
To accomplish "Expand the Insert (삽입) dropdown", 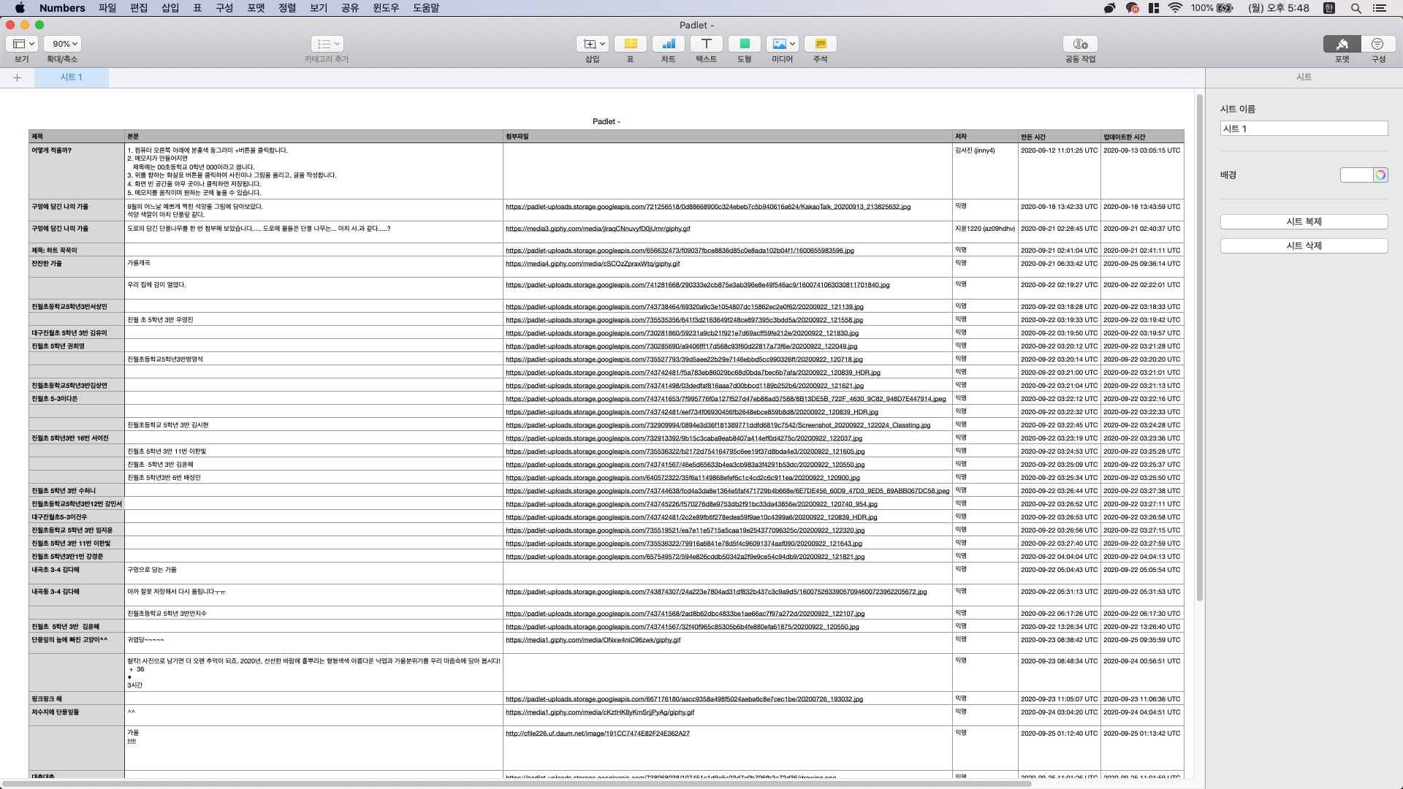I will tap(592, 45).
